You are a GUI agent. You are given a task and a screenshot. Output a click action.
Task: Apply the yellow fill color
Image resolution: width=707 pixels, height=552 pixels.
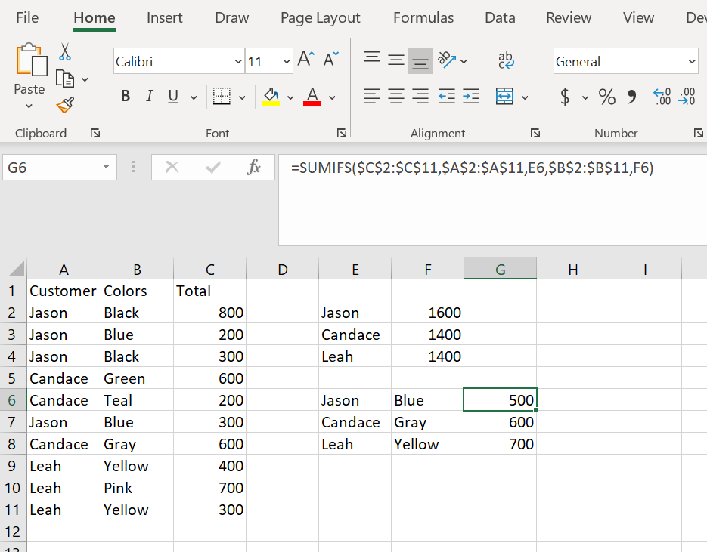coord(270,97)
